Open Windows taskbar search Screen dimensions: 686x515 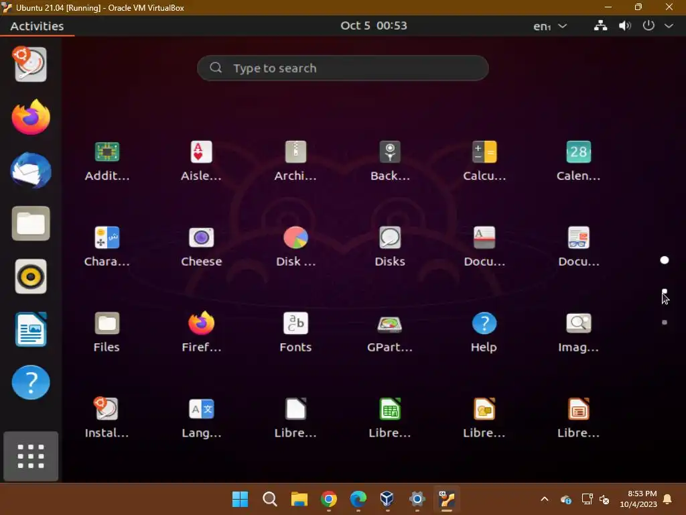click(x=269, y=499)
